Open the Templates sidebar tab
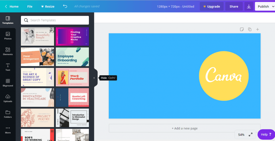This screenshot has width=275, height=141. point(8,20)
